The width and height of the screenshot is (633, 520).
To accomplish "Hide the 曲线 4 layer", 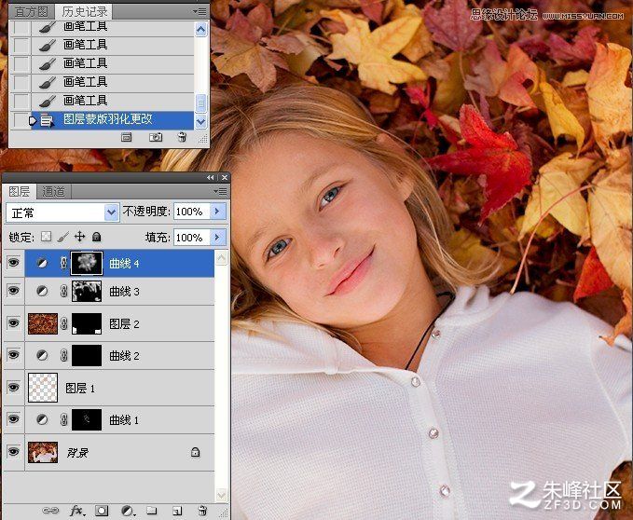I will point(14,263).
